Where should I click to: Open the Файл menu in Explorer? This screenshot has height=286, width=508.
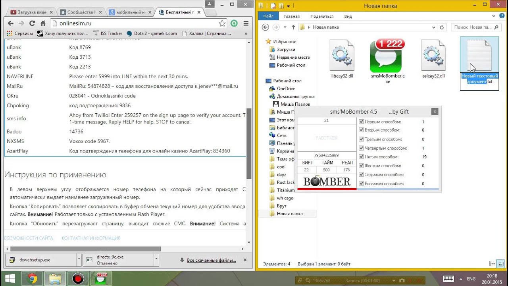click(x=269, y=16)
